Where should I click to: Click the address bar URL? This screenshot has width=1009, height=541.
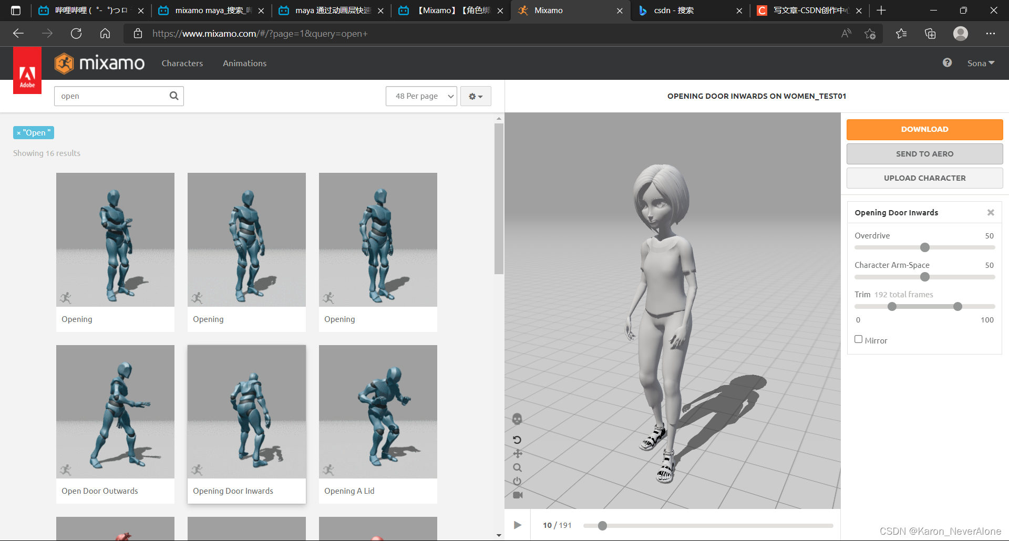point(260,34)
